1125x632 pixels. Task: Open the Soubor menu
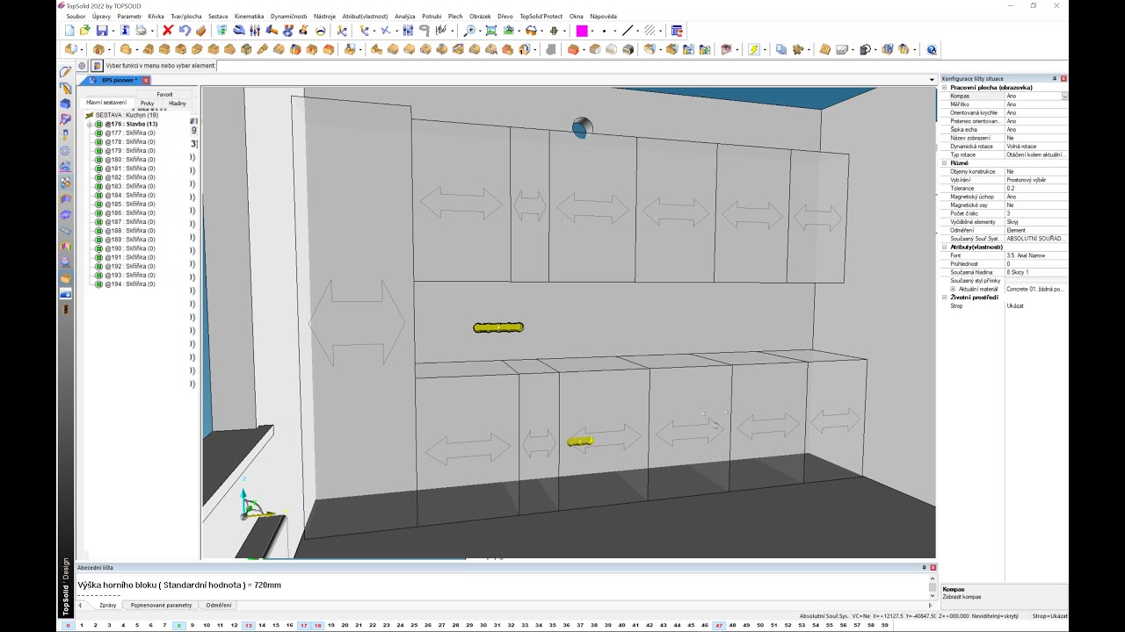76,16
